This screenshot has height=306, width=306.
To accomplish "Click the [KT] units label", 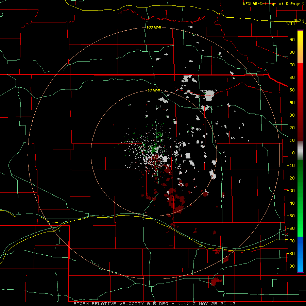I will pos(290,23).
